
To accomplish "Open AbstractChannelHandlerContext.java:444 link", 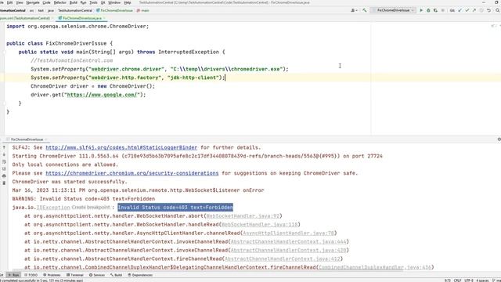I will point(289,241).
